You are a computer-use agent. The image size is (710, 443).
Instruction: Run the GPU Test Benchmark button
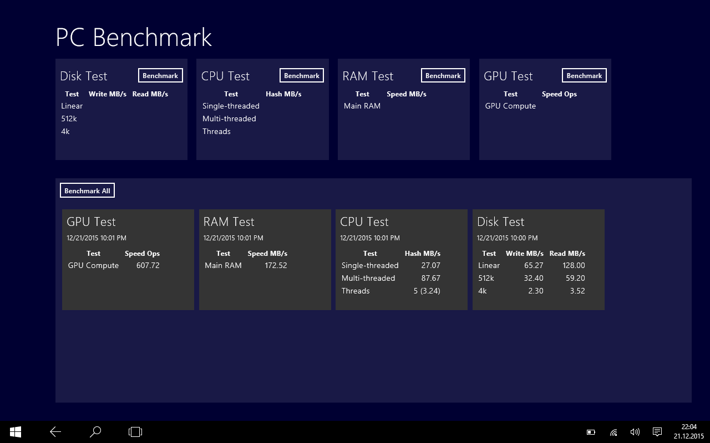[584, 76]
